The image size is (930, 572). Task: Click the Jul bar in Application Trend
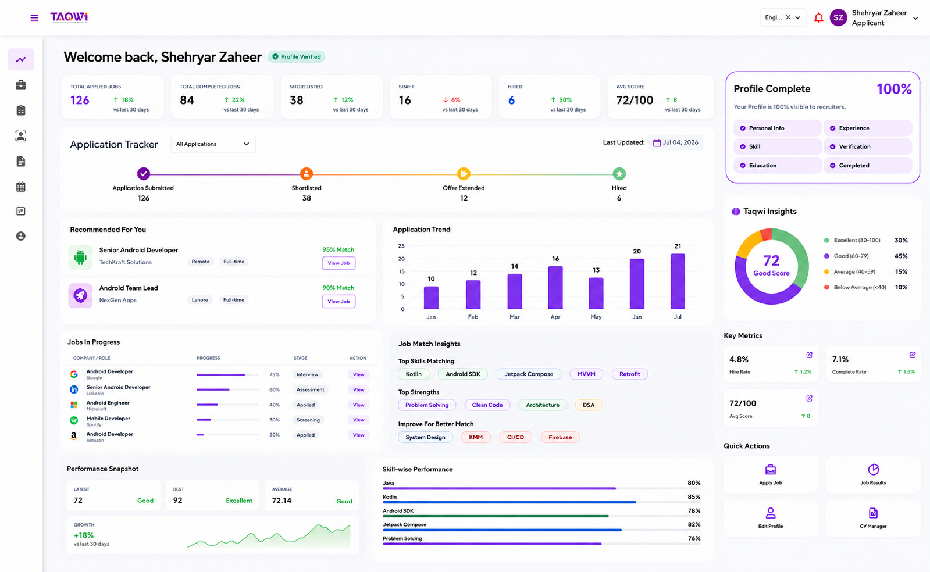[678, 281]
